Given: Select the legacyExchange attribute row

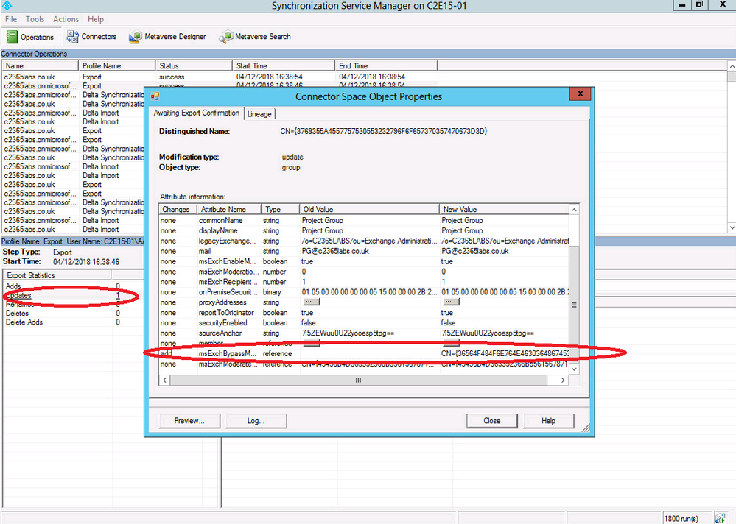Looking at the screenshot, I should point(364,241).
